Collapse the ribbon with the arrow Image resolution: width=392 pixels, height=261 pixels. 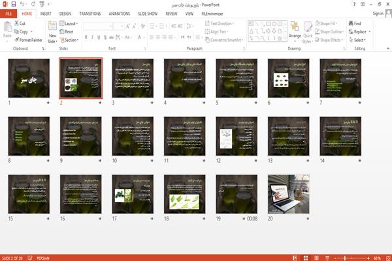click(x=387, y=48)
